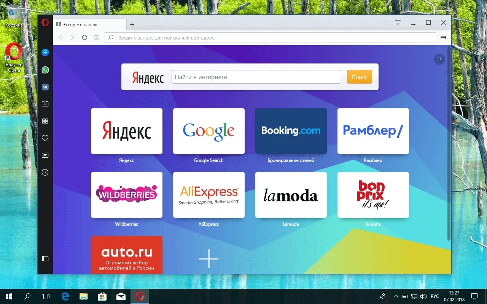
Task: Open WhatsApp in the sidebar
Action: [45, 70]
